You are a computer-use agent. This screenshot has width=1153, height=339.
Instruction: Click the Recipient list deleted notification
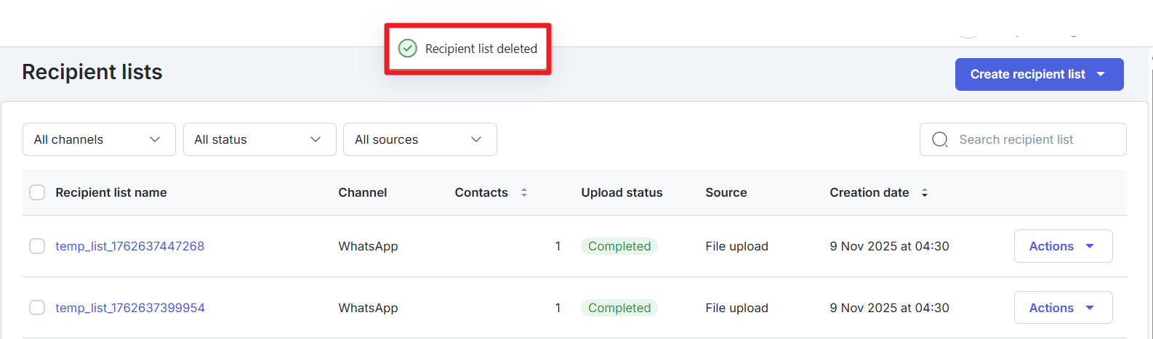click(481, 49)
